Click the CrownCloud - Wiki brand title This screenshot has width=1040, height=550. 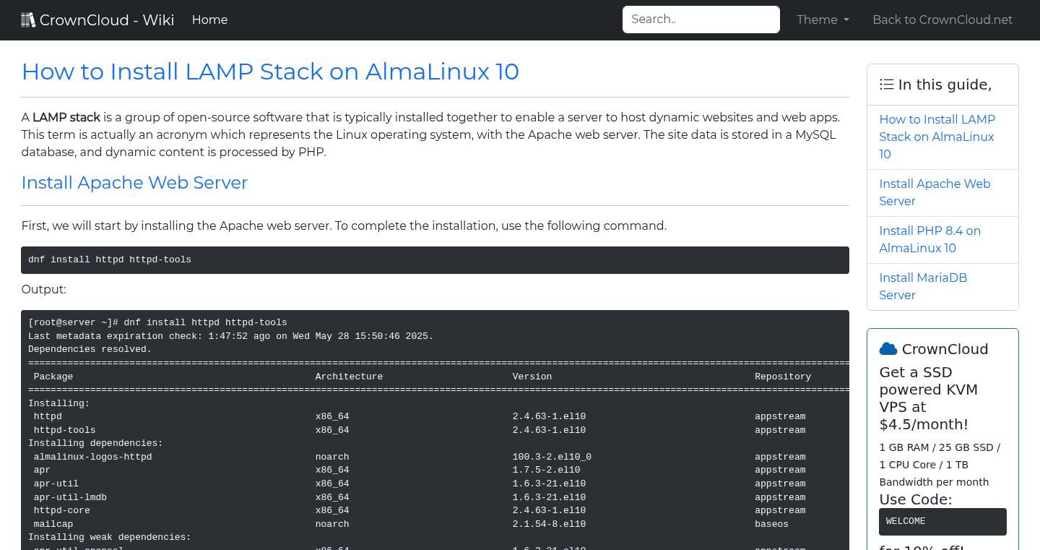tap(107, 20)
